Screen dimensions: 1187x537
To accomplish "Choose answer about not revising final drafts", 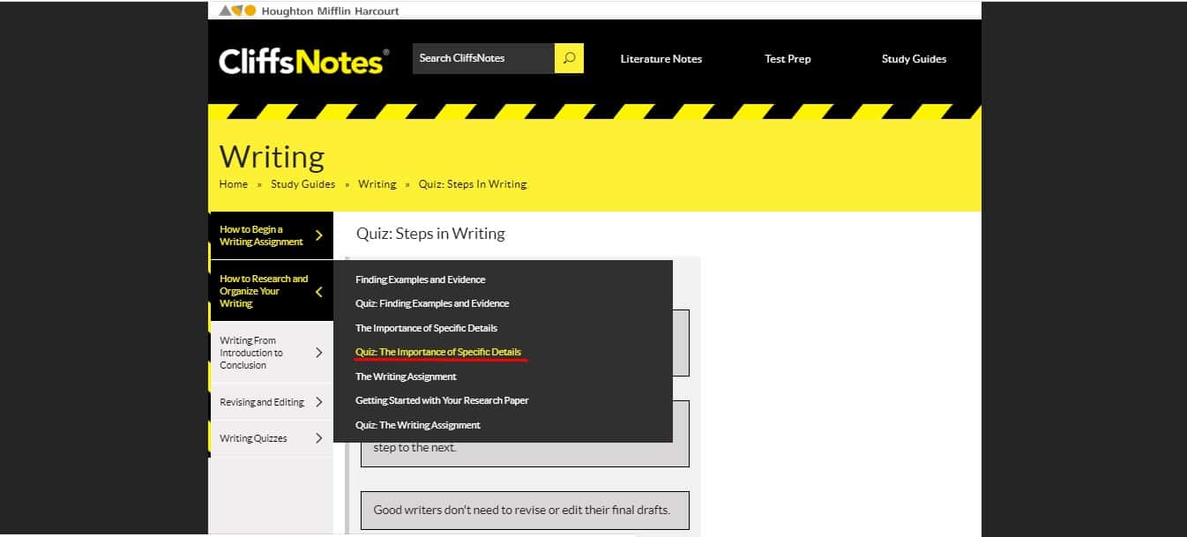I will pos(525,510).
